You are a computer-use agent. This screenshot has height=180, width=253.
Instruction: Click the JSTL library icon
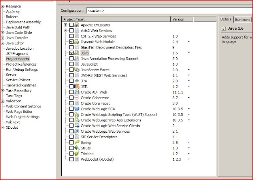[x=77, y=86]
